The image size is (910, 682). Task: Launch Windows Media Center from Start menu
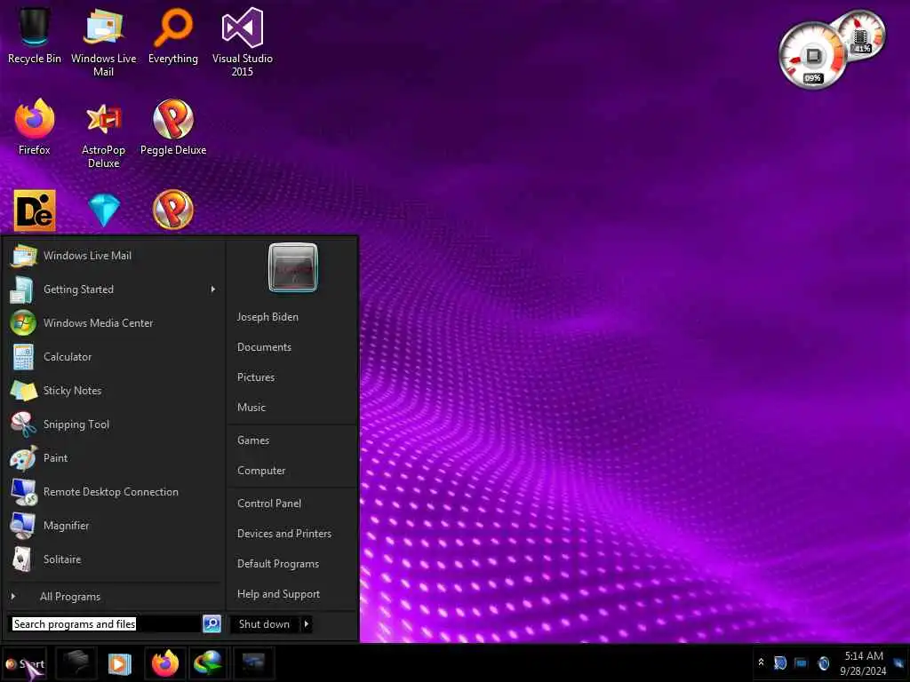click(x=114, y=323)
